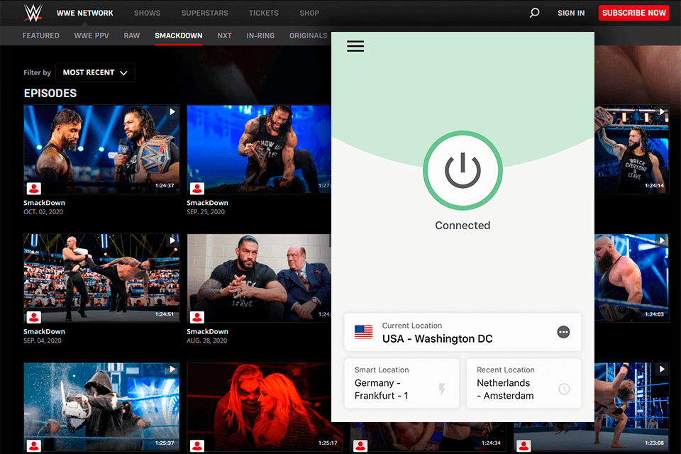Screen dimensions: 681x454
Task: Click subscriber badge on Aug. 28 episode
Action: (x=197, y=317)
